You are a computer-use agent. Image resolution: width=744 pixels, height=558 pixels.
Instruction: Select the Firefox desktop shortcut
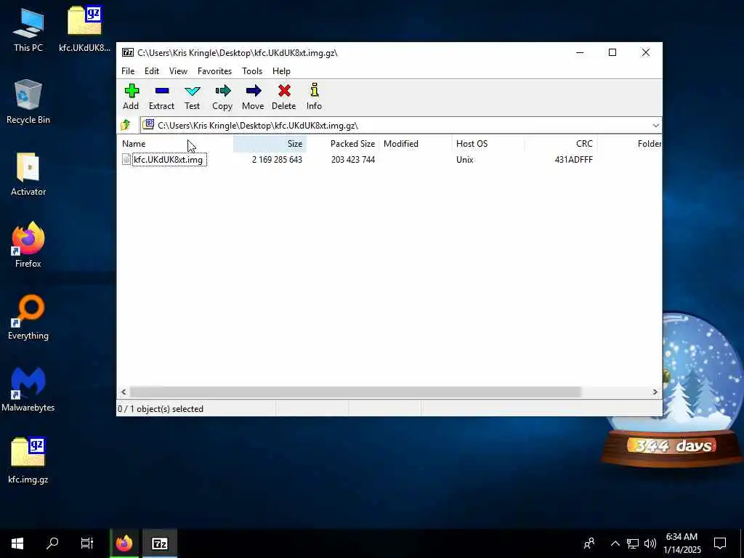point(28,246)
